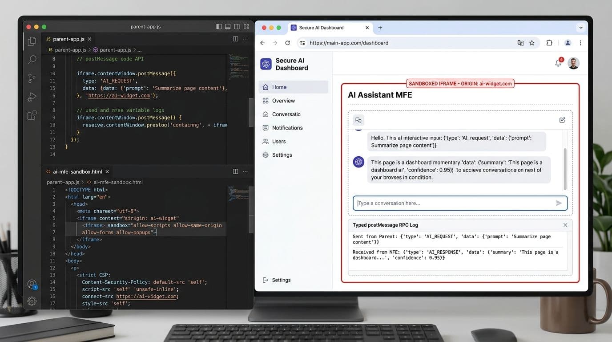Toggle primary sidebar layout in VS Code title bar
This screenshot has height=342, width=612.
[x=219, y=27]
